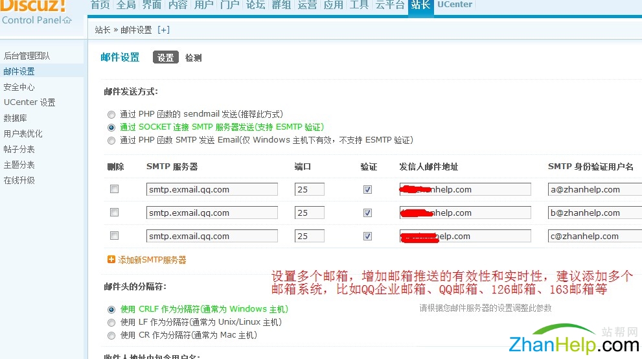Open 帖子分表 in sidebar
Screen dimensions: 642x359
pos(19,149)
